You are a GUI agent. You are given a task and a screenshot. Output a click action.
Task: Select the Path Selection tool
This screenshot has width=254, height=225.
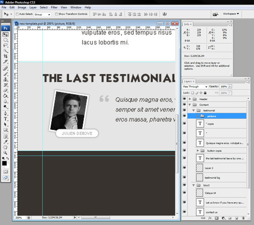tap(6, 124)
